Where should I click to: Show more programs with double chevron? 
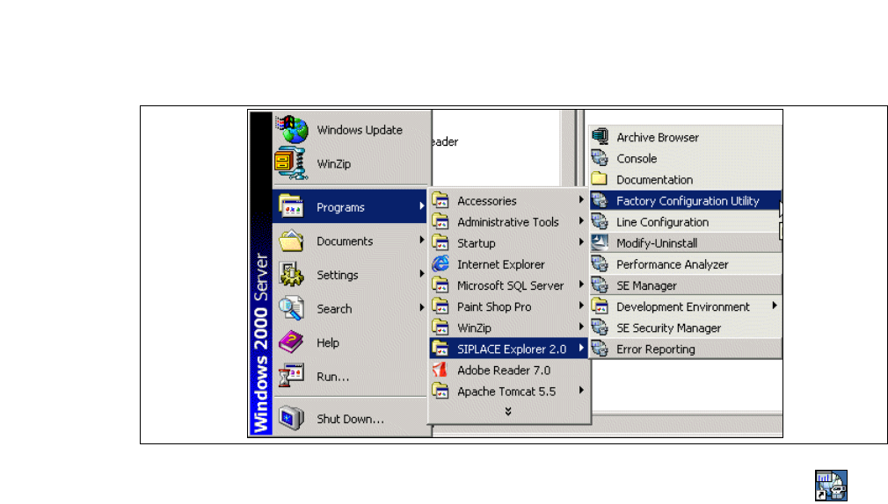(x=508, y=411)
